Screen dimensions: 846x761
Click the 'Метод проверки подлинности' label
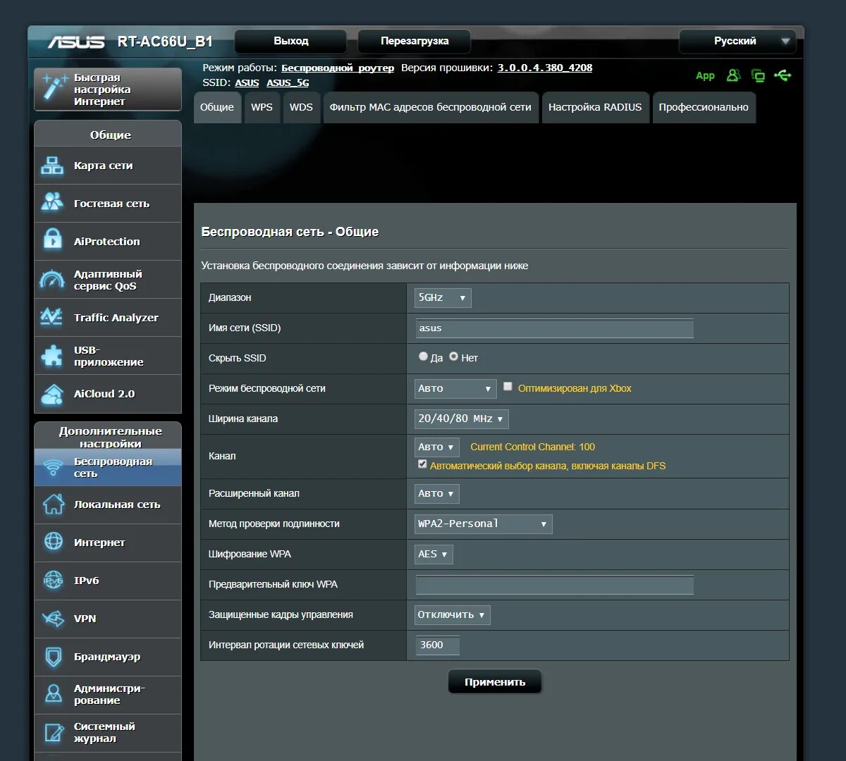tap(274, 524)
